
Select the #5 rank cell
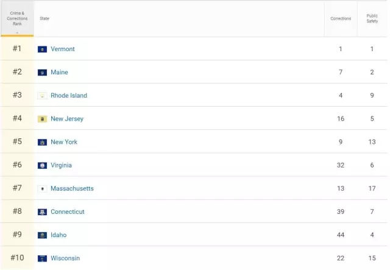point(17,142)
